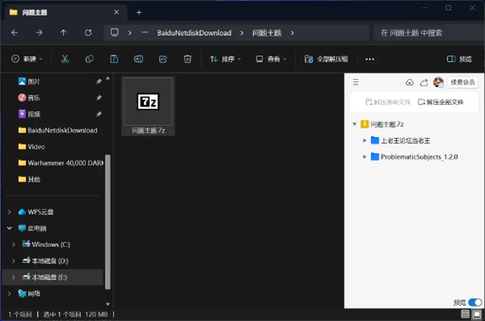Viewport: 485px width, 321px height.
Task: Expand the 上老王论坛当老王 folder
Action: [365, 141]
